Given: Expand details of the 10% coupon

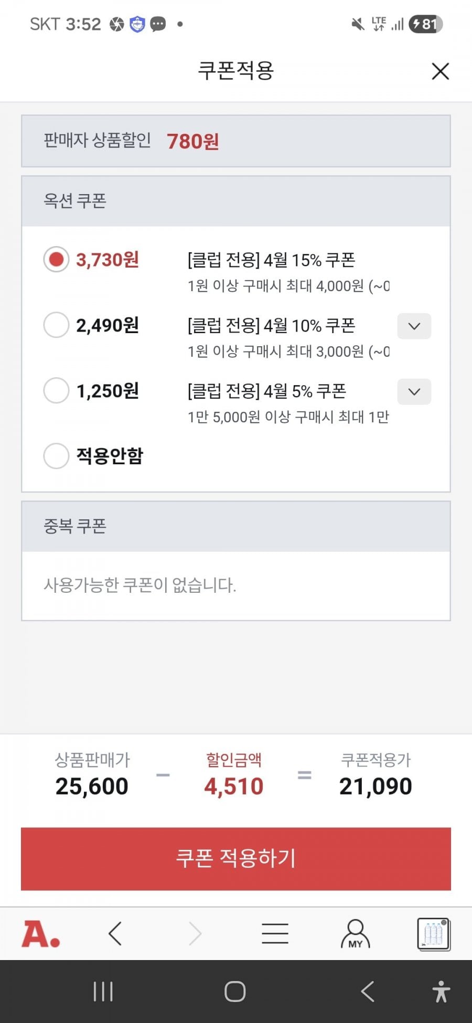Looking at the screenshot, I should pos(414,326).
